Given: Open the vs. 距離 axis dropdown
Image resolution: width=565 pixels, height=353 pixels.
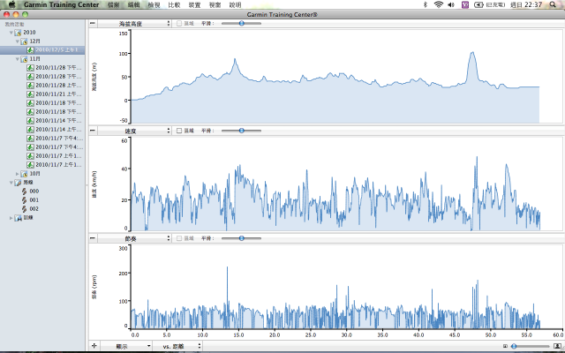Looking at the screenshot, I should click(x=177, y=346).
